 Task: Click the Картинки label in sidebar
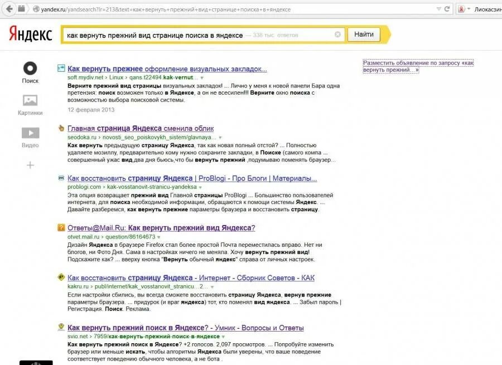[x=30, y=113]
